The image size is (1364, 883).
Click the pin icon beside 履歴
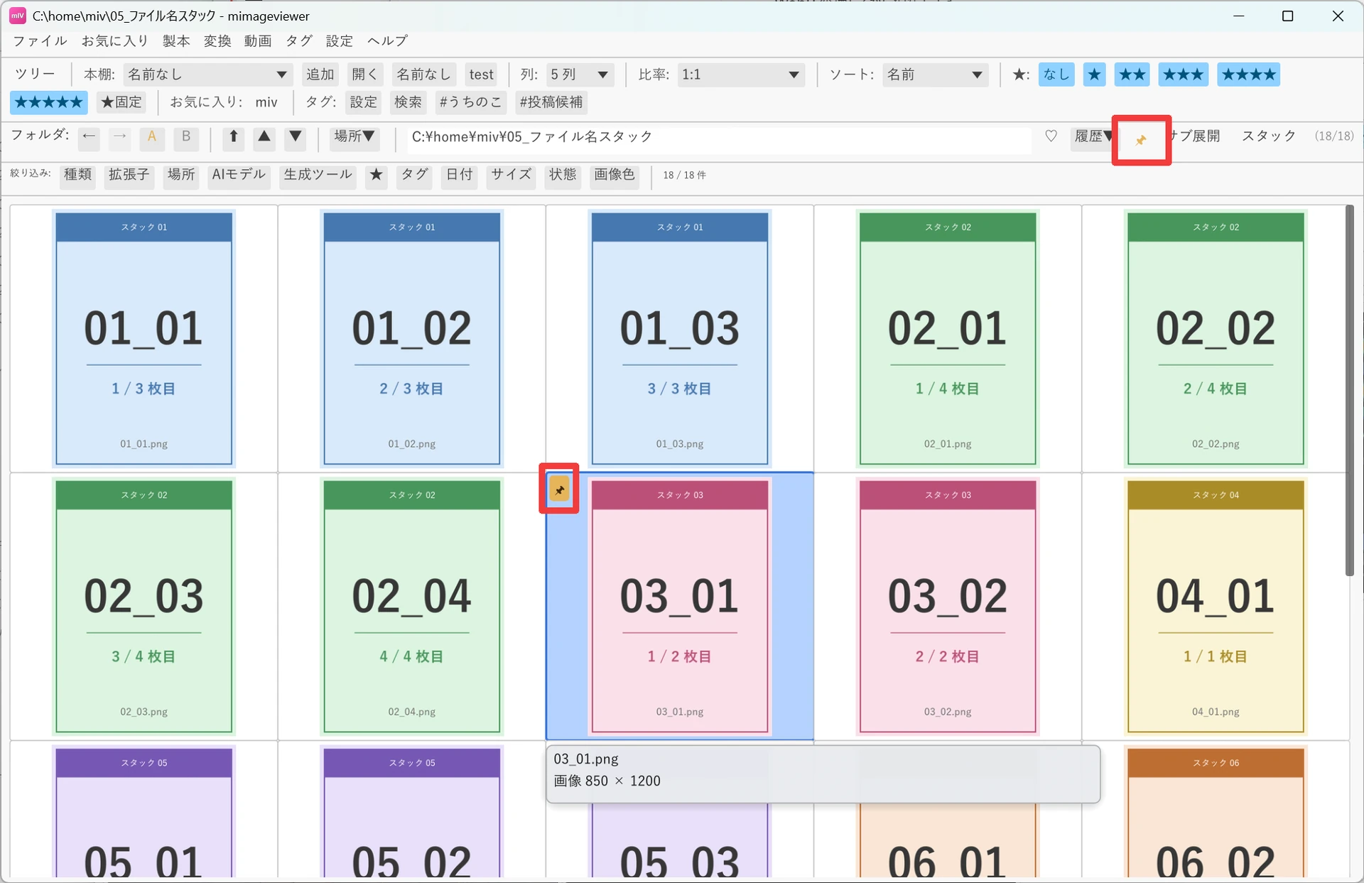[x=1141, y=140]
